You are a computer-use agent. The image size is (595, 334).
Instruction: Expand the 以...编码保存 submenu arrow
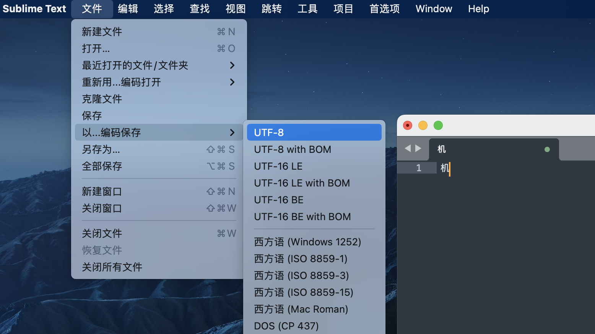click(232, 133)
